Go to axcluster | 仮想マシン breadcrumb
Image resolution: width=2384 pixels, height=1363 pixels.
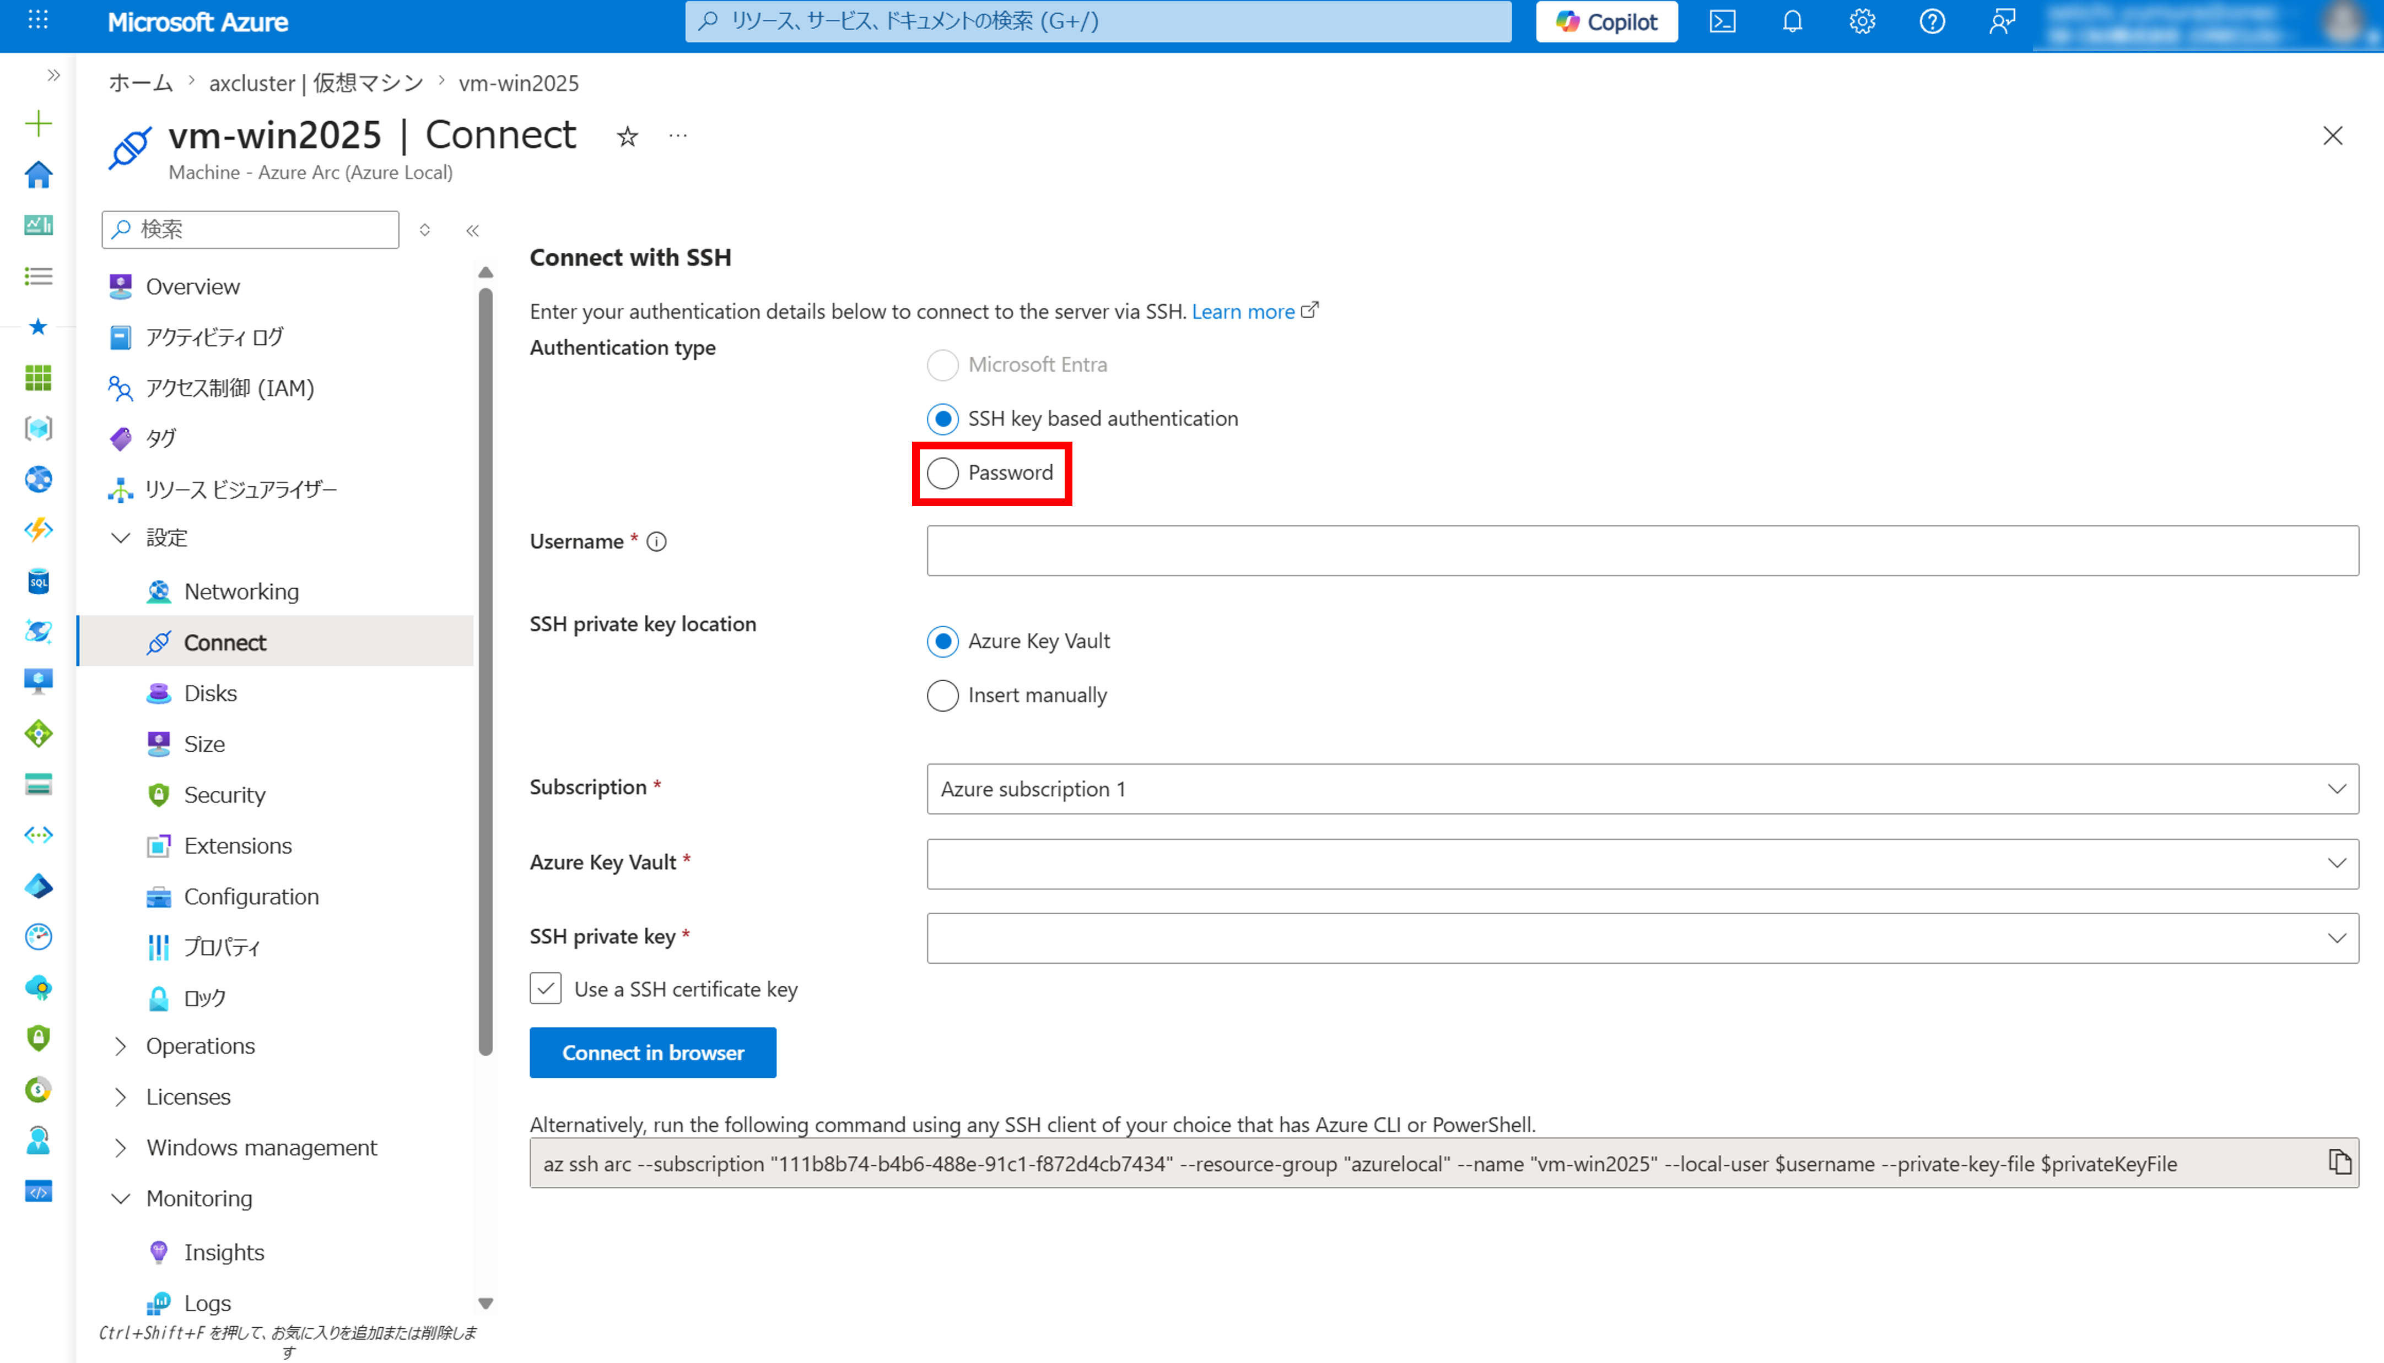pos(317,83)
